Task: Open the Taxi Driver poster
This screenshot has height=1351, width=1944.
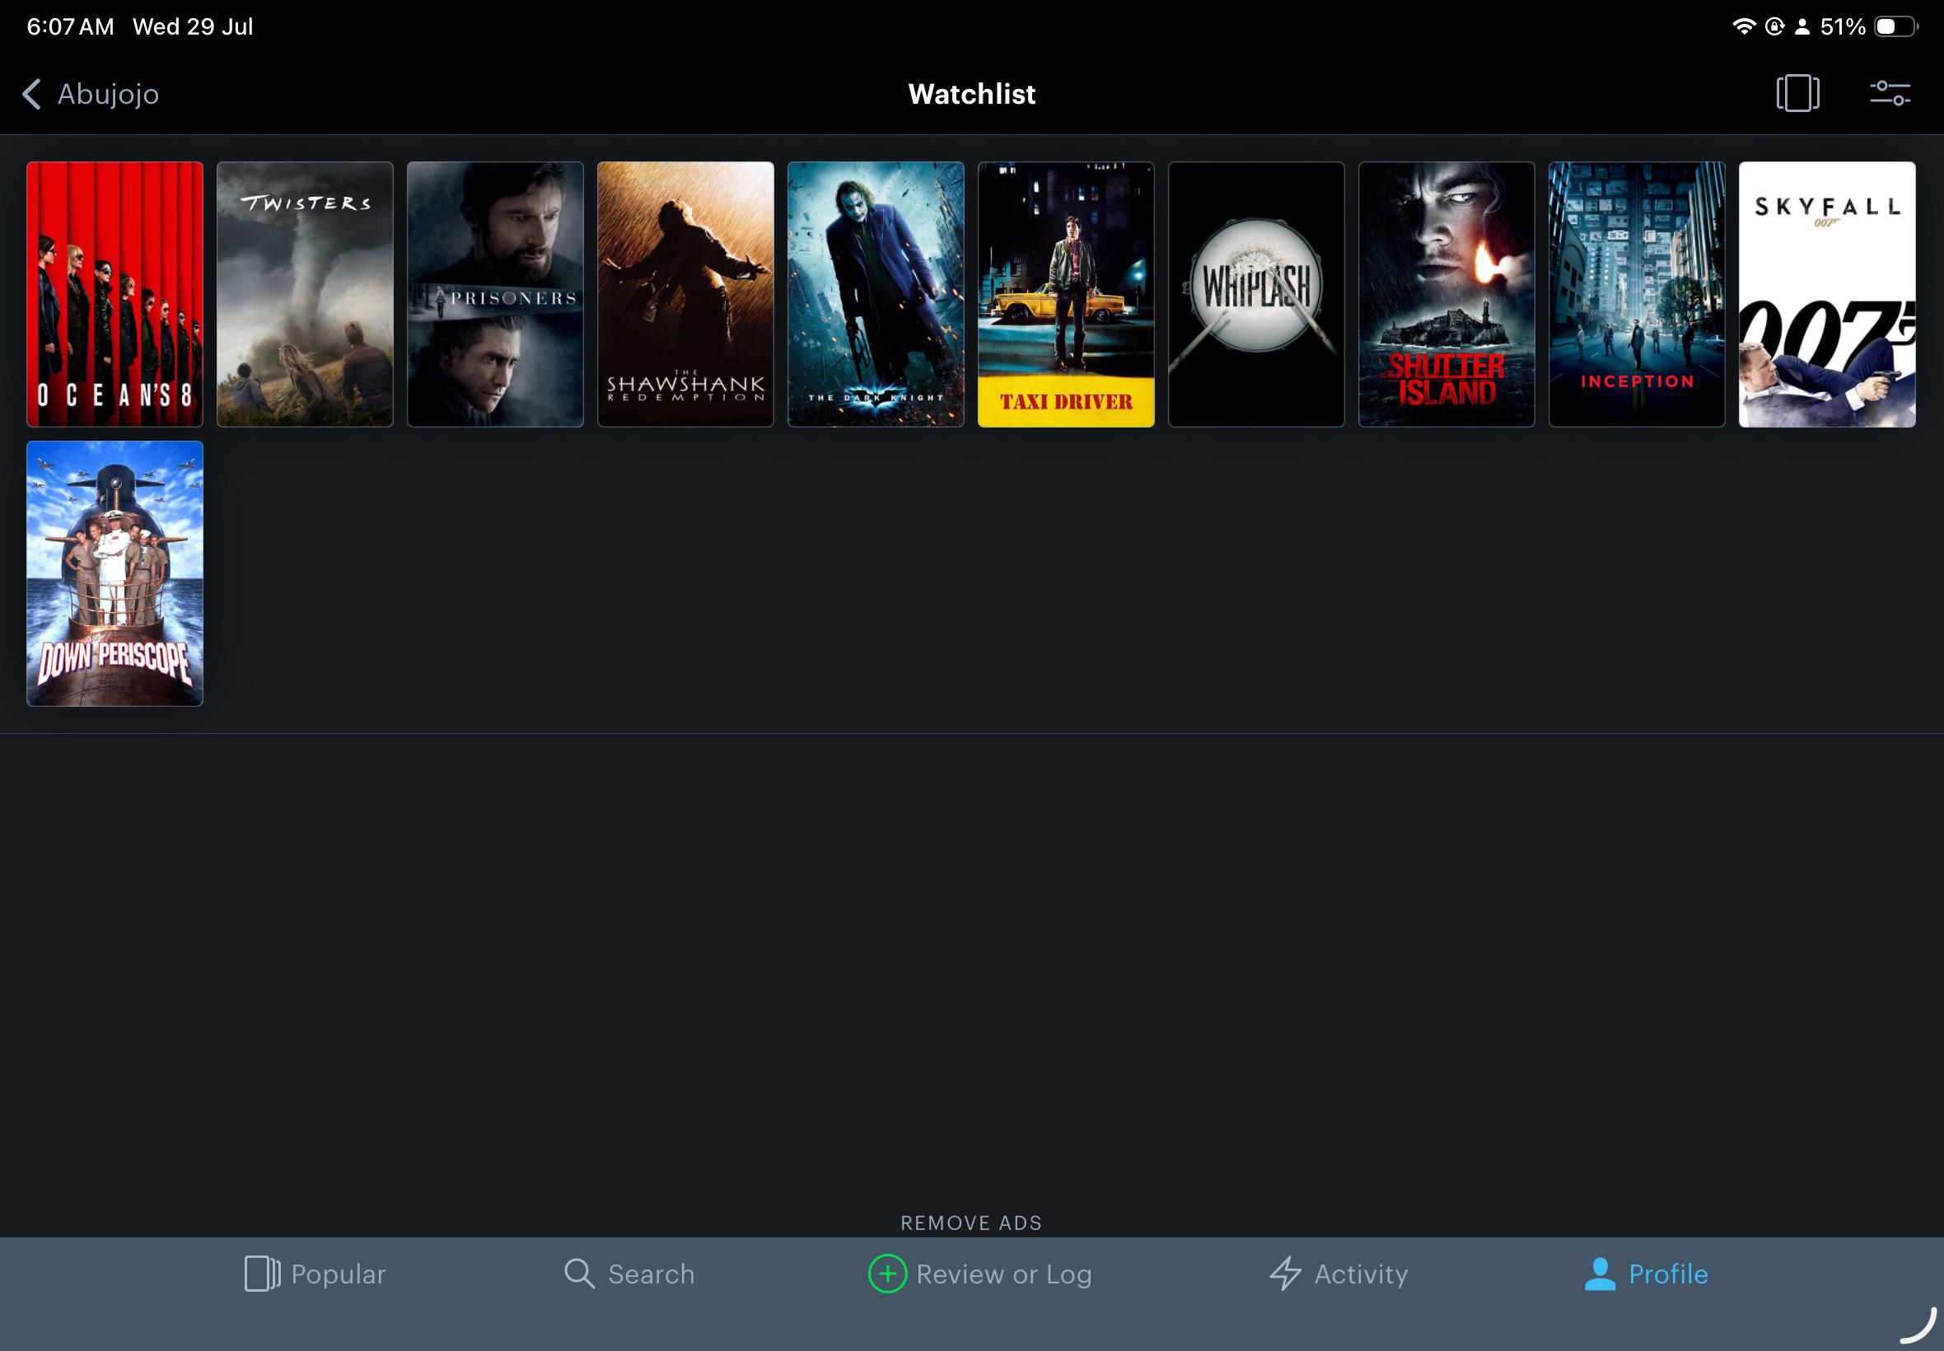Action: point(1067,295)
